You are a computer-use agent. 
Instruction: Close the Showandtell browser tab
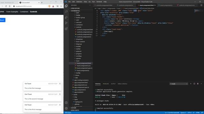(39, 3)
